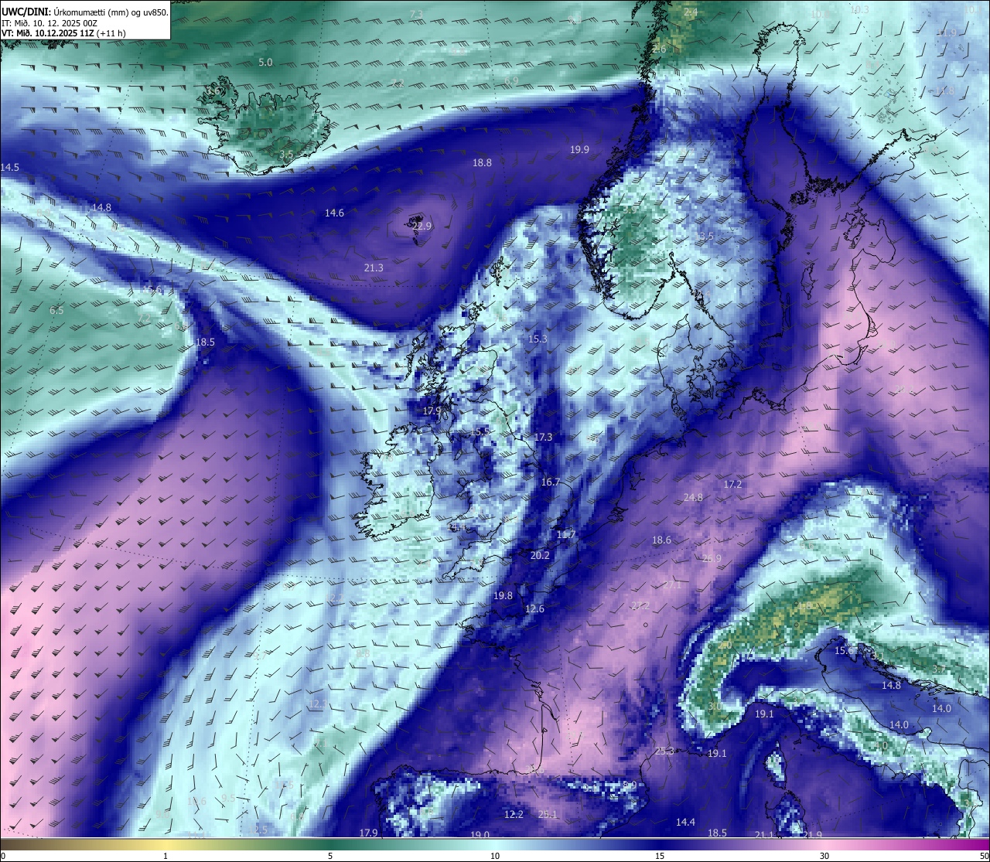Click the 0 tick on color scale
The image size is (990, 862).
click(x=3, y=856)
